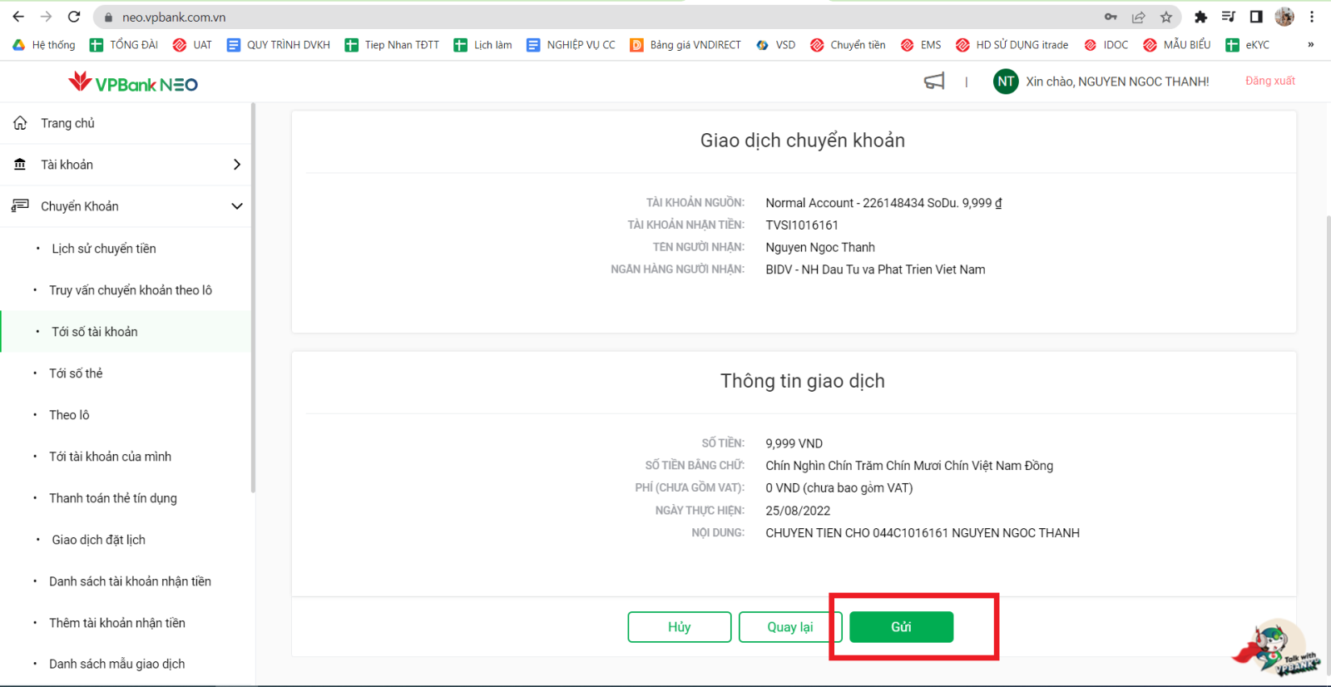1331x687 pixels.
Task: Open Thanh toán thẻ tín dụng
Action: click(x=113, y=498)
